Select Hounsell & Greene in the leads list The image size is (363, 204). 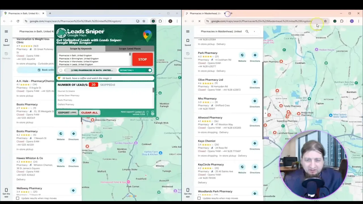click(x=66, y=91)
